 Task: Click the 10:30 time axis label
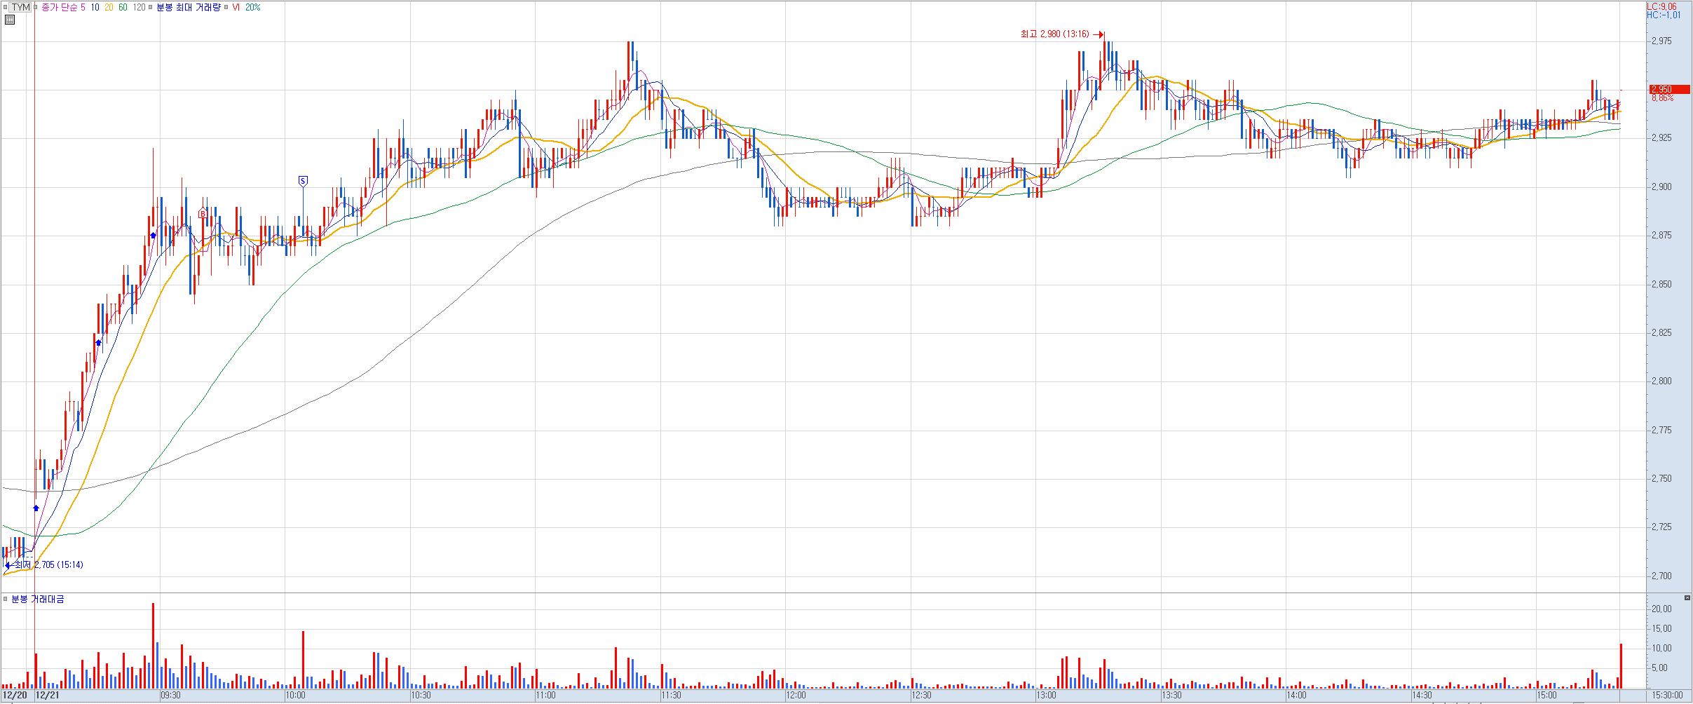421,696
